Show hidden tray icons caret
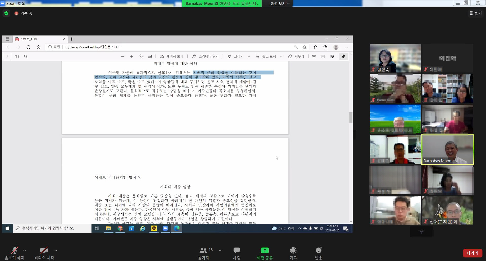The height and width of the screenshot is (261, 486). [x=300, y=228]
